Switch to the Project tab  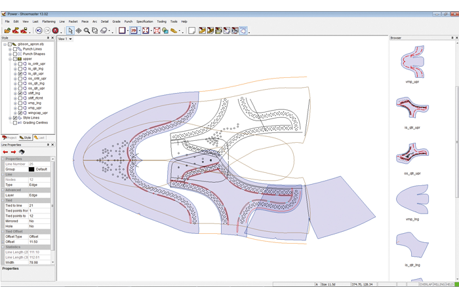click(x=10, y=138)
